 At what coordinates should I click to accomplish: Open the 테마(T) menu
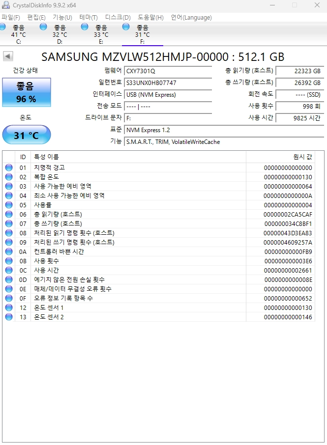tap(89, 18)
